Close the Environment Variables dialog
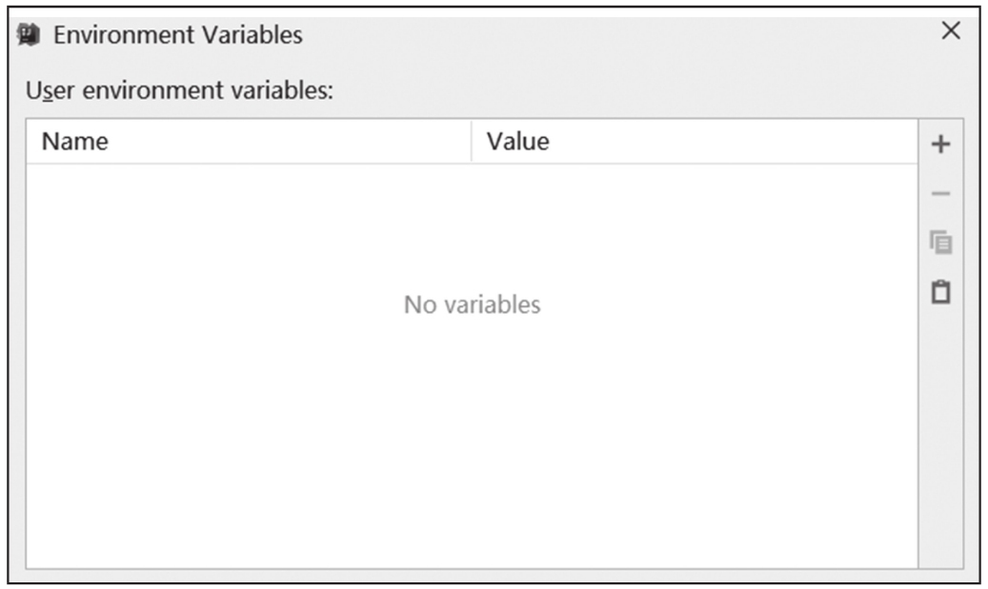988x589 pixels. [951, 30]
